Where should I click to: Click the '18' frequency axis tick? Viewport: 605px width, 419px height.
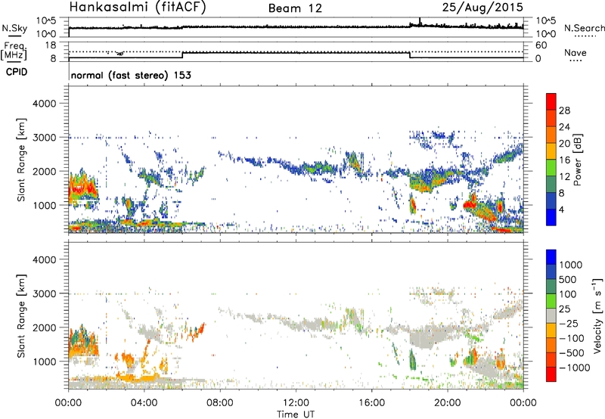(x=49, y=45)
